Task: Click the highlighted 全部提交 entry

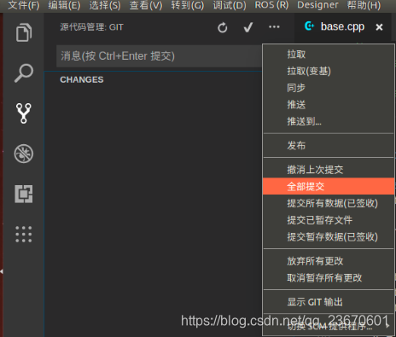Action: 329,187
